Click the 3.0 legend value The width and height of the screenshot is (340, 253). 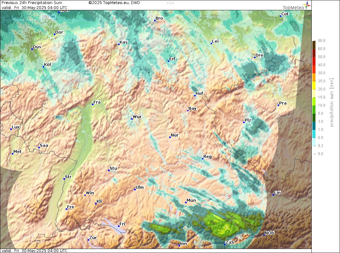tap(320, 122)
